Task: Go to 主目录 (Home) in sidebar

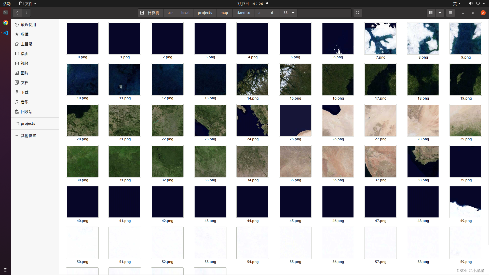Action: coord(35,44)
